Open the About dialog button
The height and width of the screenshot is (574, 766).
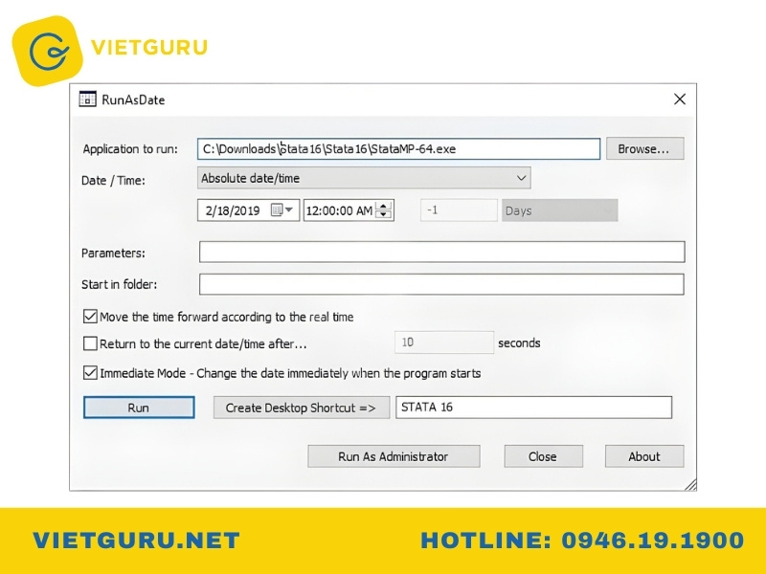click(644, 456)
